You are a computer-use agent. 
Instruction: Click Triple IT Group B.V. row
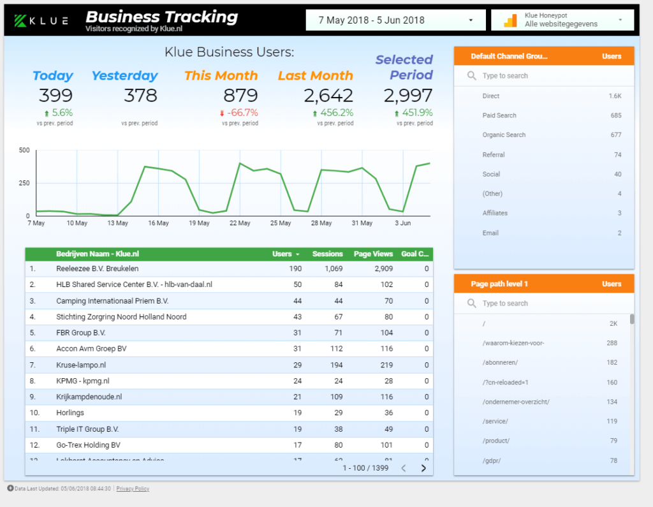(x=229, y=429)
